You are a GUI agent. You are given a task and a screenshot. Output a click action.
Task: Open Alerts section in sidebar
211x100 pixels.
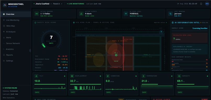coord(16,37)
